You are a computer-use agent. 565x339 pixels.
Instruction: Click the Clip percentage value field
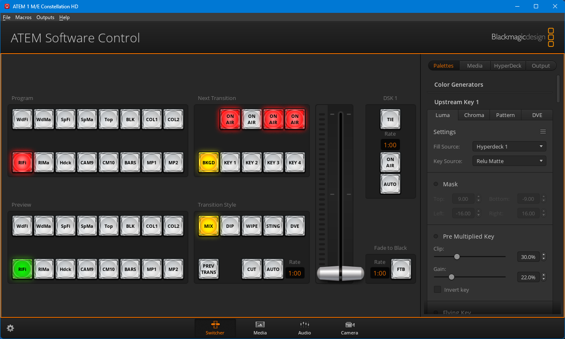(528, 257)
